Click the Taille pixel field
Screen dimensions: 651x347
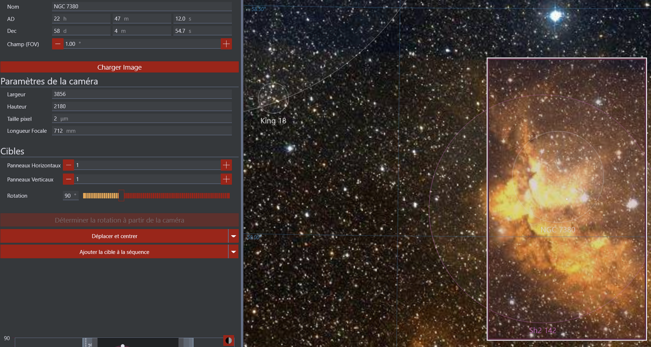pos(142,118)
